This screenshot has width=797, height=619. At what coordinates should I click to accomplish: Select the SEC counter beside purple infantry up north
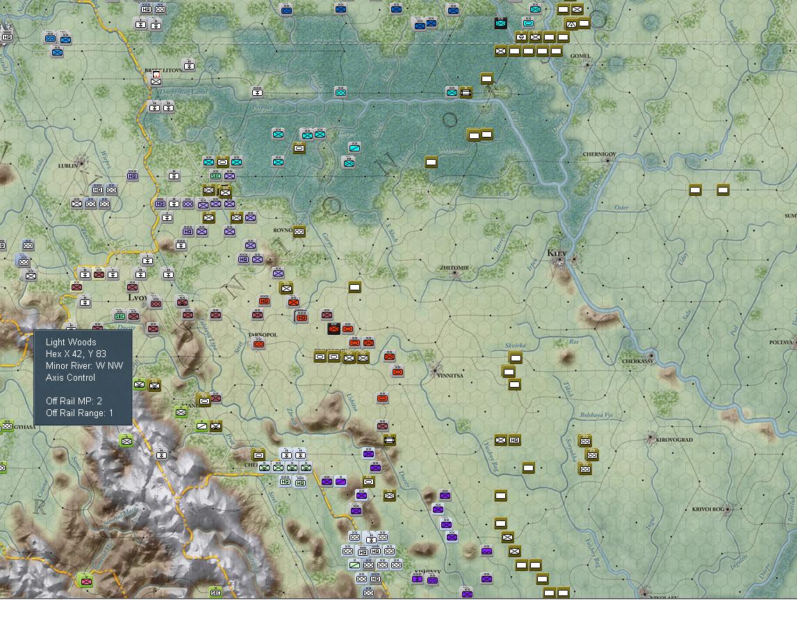point(215,176)
